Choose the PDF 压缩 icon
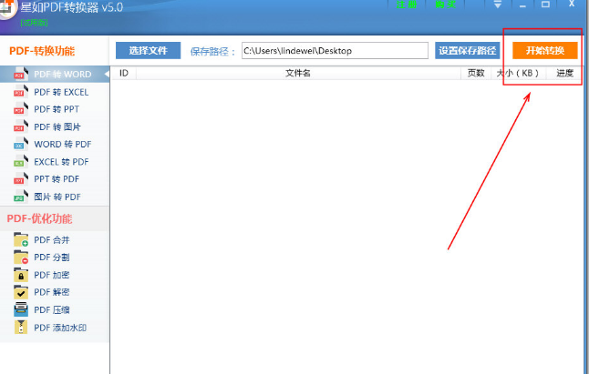589x374 pixels. tap(21, 310)
